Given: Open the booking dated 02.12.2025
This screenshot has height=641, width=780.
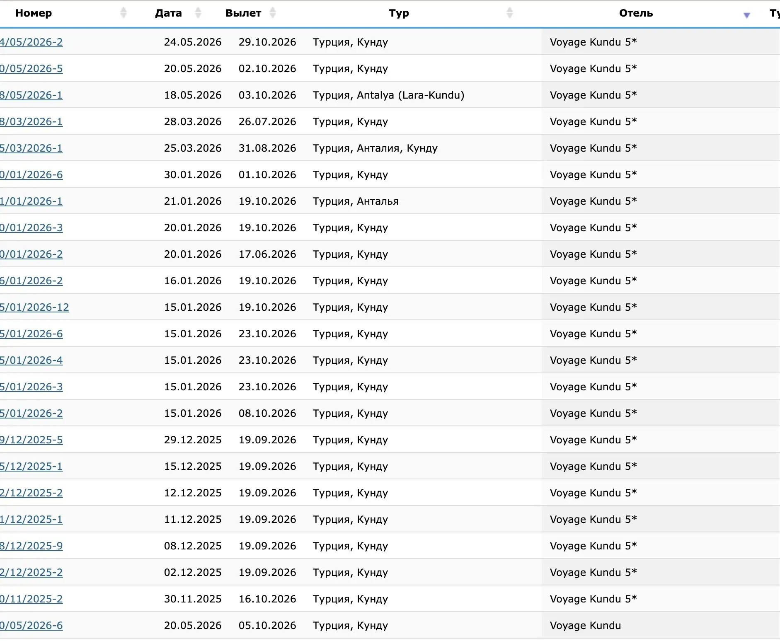Looking at the screenshot, I should click(31, 572).
